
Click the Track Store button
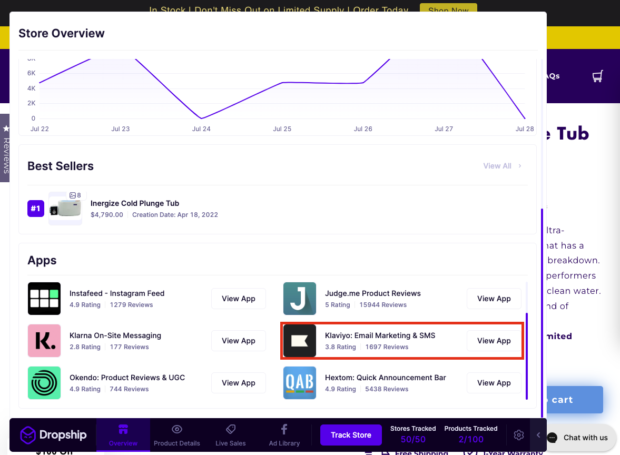point(351,435)
